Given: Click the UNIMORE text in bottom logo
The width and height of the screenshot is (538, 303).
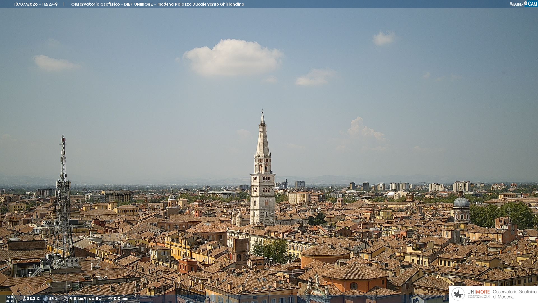Looking at the screenshot, I should (478, 292).
